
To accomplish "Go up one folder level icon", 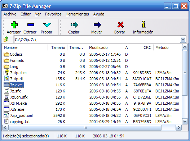I will [x=6, y=39].
